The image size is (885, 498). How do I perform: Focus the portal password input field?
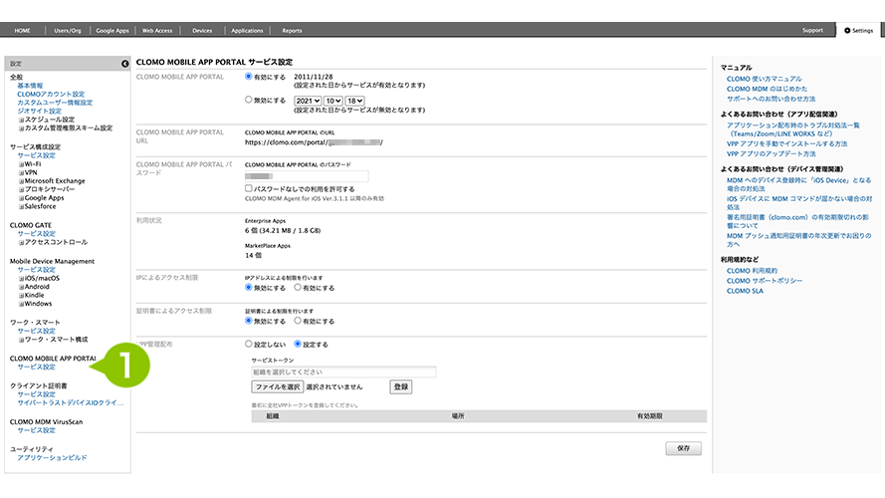(x=307, y=176)
